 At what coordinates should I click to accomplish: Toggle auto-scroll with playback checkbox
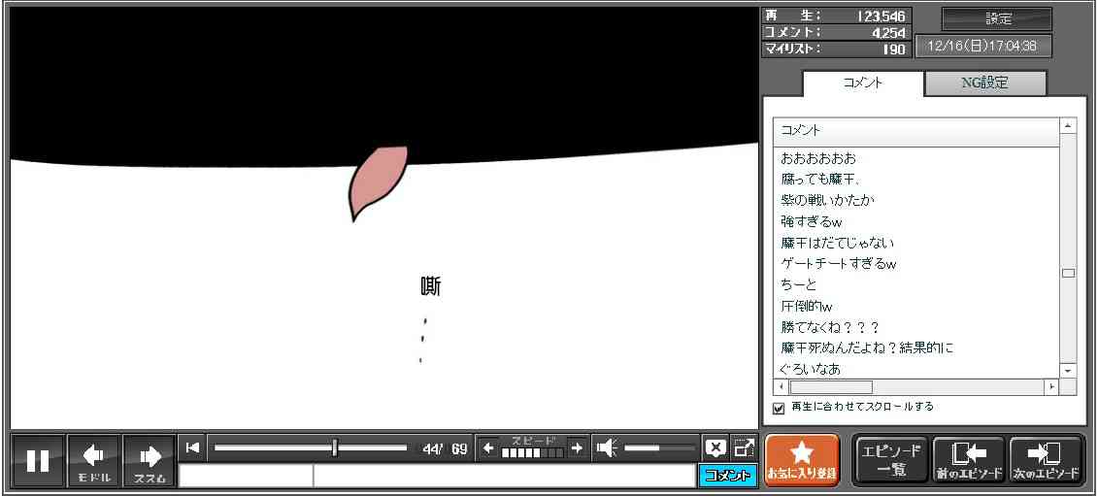coord(779,408)
